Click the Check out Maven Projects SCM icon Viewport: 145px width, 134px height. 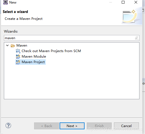click(x=18, y=51)
